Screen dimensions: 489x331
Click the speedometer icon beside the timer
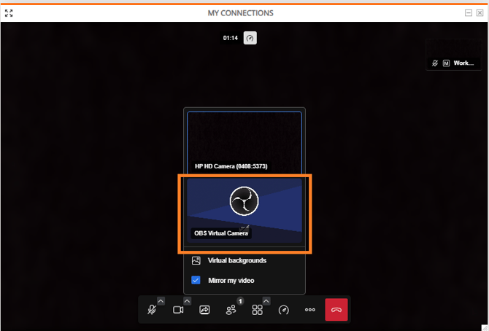tap(250, 38)
